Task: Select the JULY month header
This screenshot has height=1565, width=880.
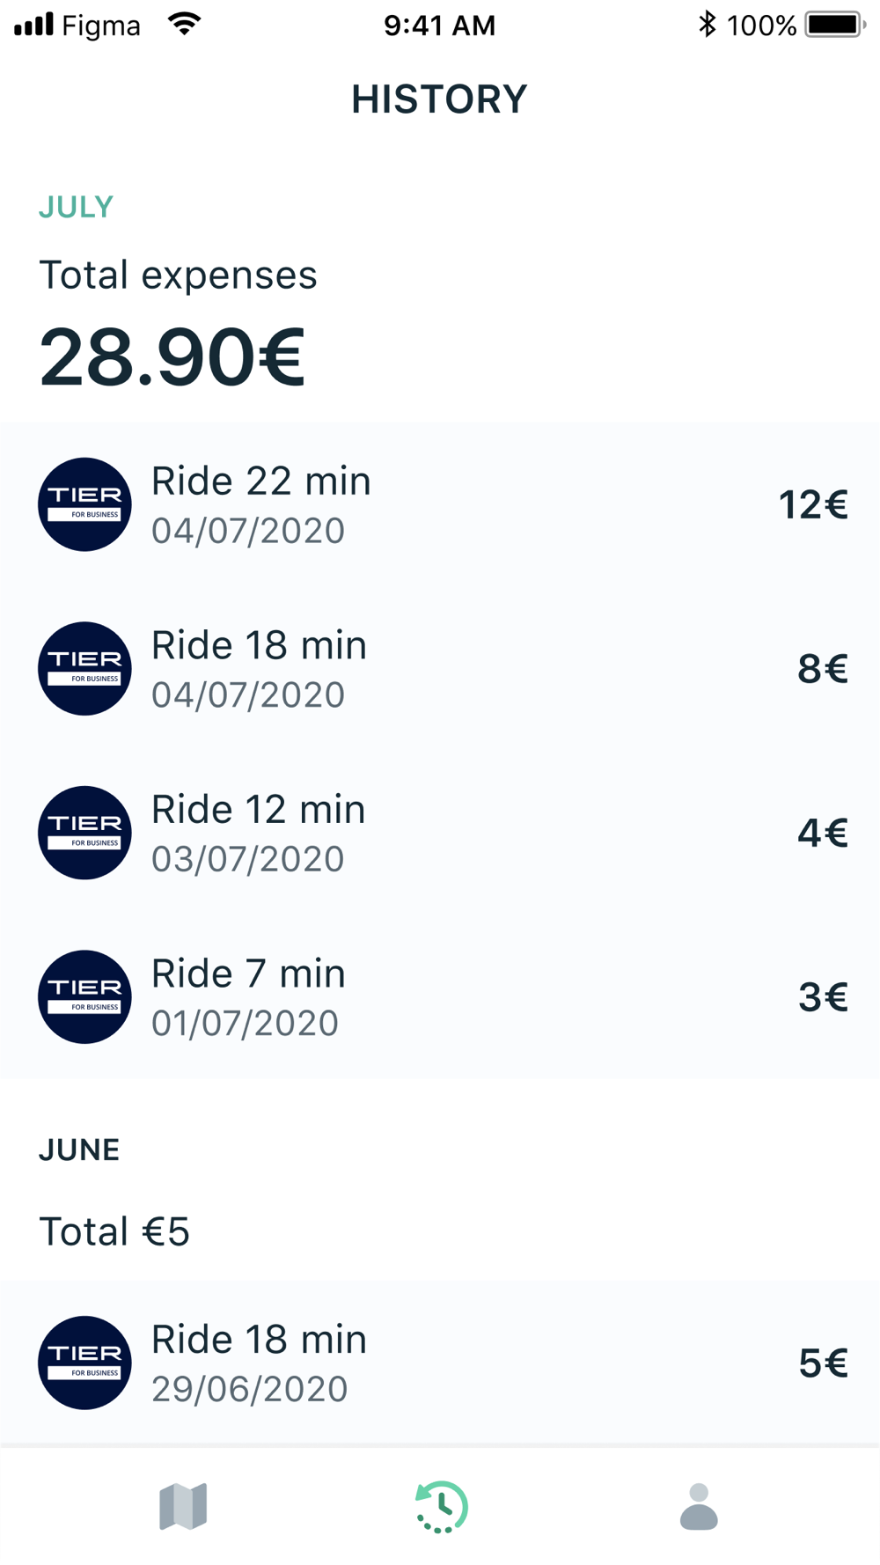Action: (76, 208)
